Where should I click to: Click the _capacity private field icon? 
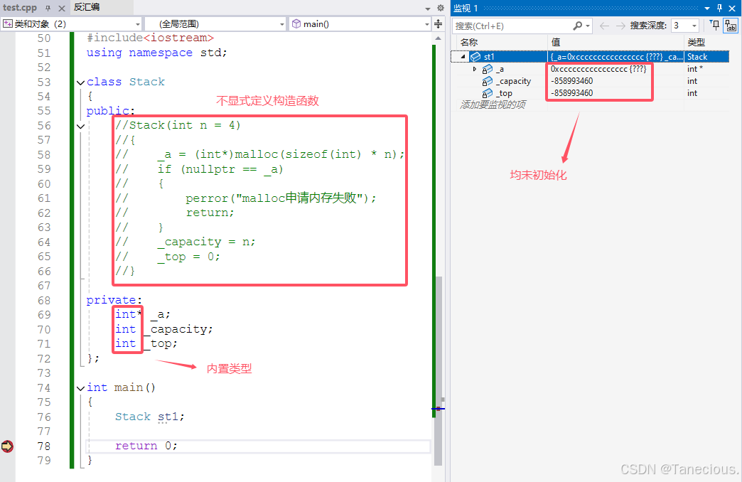click(487, 82)
